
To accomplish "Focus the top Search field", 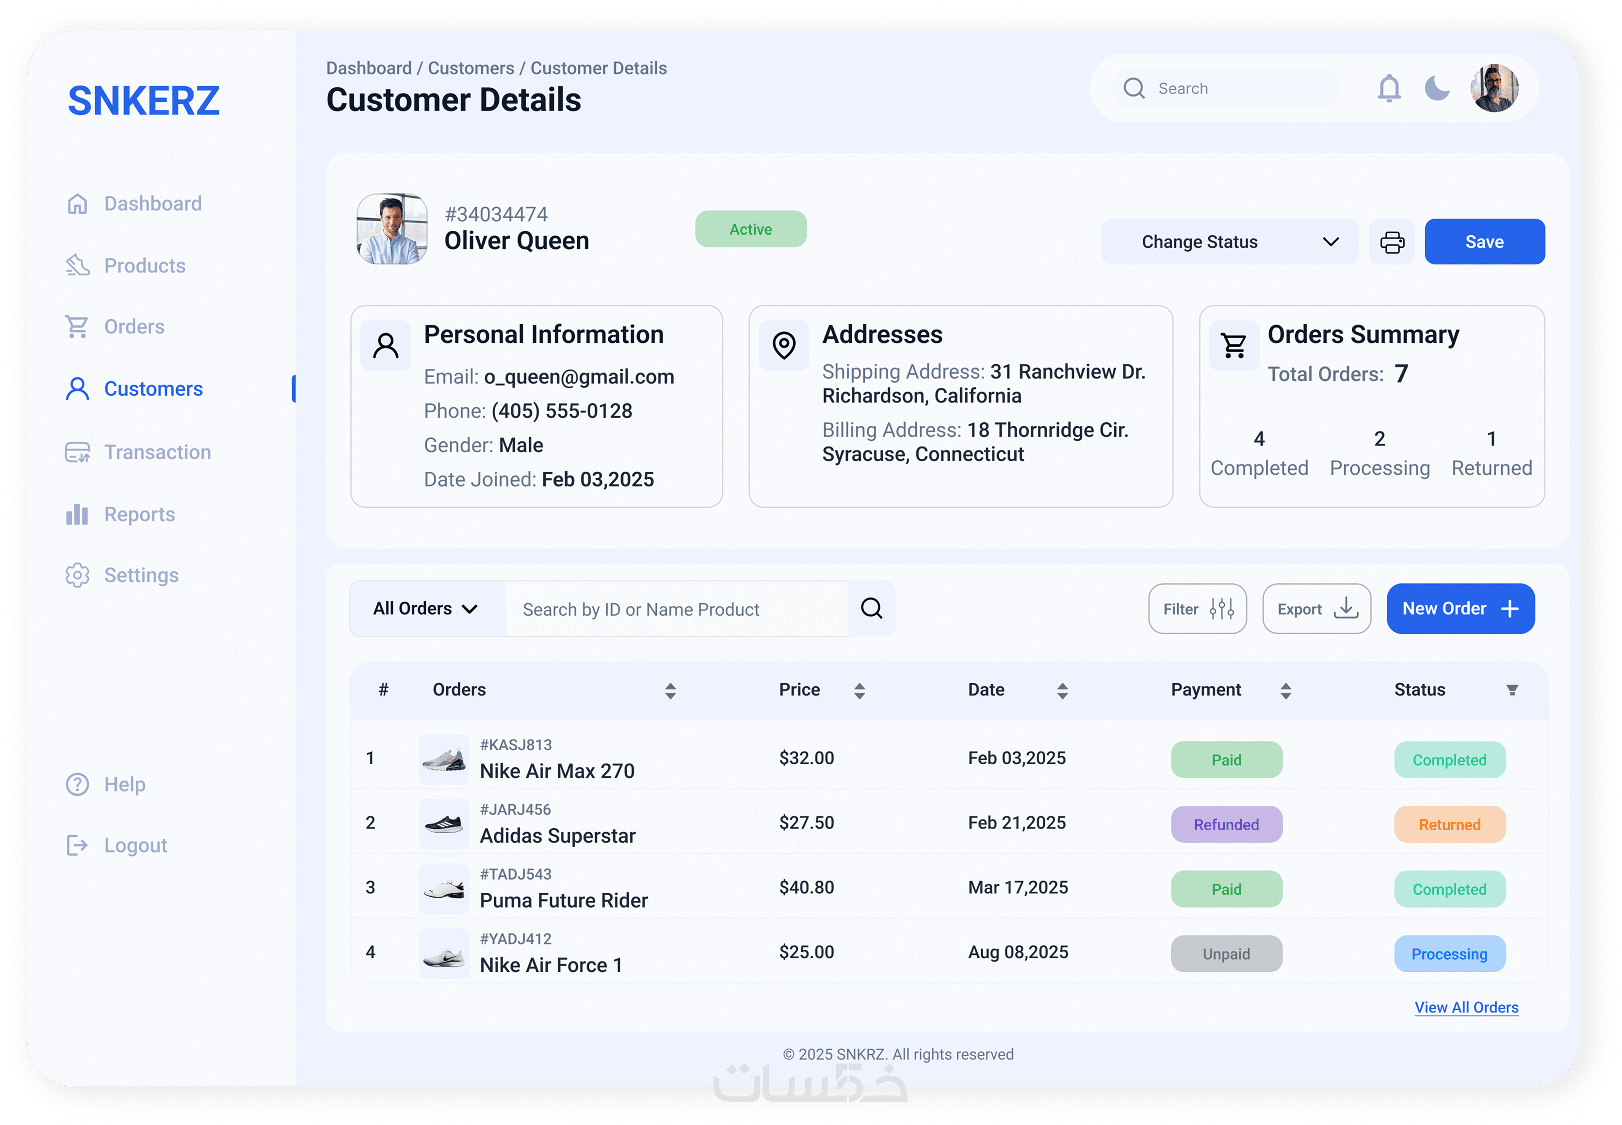I will (x=1225, y=88).
